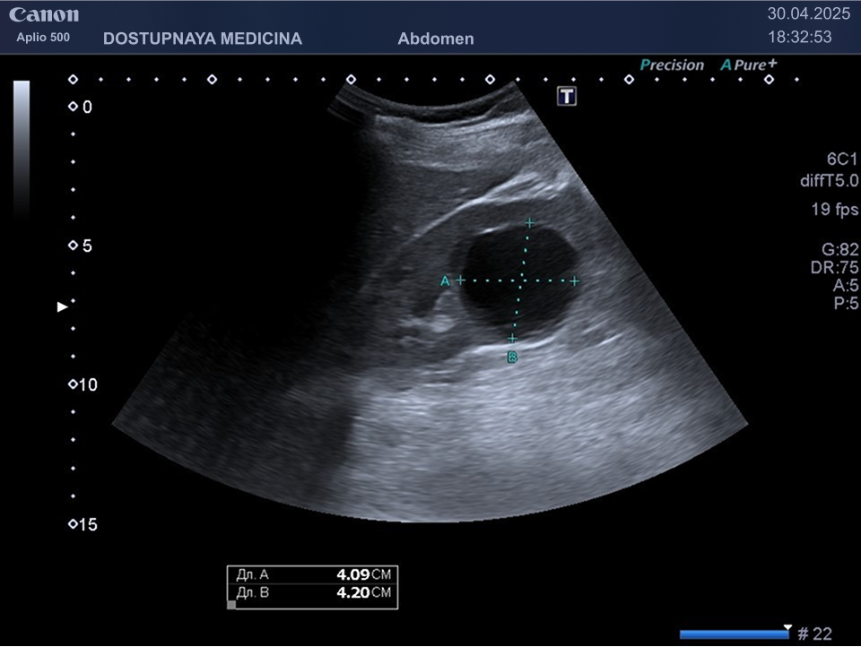The height and width of the screenshot is (647, 861).
Task: Click the top caliper cross of measurement B
Action: tap(529, 221)
